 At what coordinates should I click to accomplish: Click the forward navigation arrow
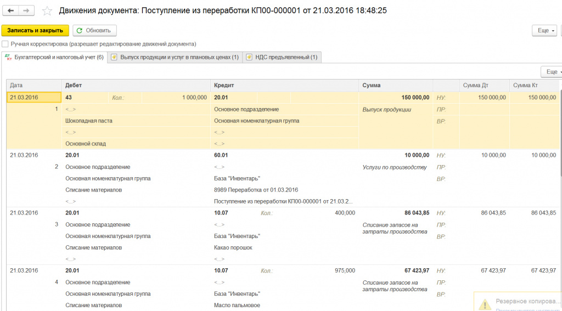[26, 11]
